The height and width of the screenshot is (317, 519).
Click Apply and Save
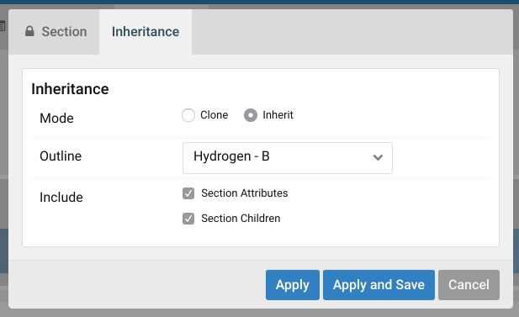pos(379,285)
